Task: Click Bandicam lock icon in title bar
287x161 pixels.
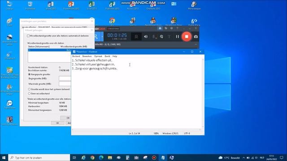Action: click(160, 28)
